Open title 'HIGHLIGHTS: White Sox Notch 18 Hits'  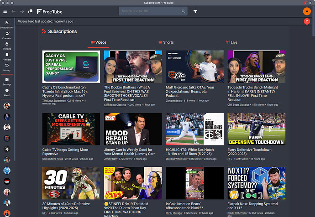189,152
